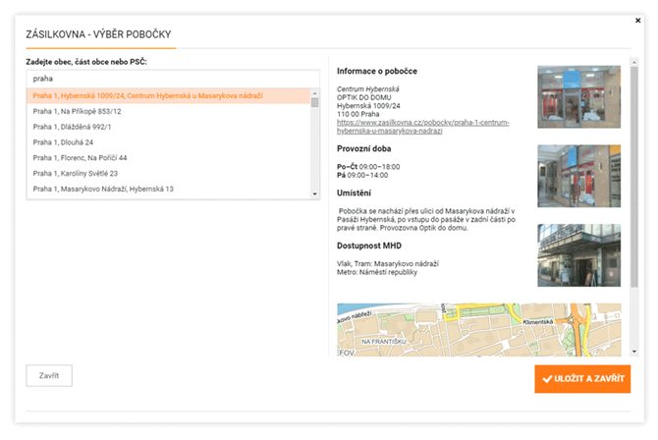The image size is (658, 440).
Task: Pick Praha 1, Dlouhá 24 branch
Action: [x=168, y=142]
